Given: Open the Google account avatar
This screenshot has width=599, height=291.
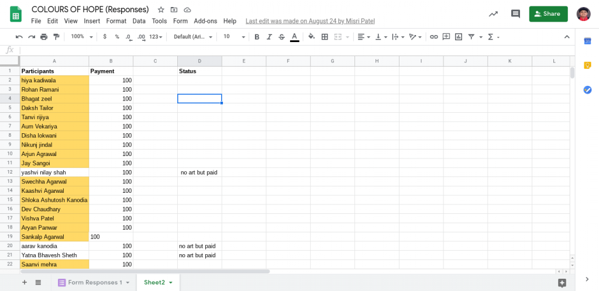Looking at the screenshot, I should pos(583,13).
